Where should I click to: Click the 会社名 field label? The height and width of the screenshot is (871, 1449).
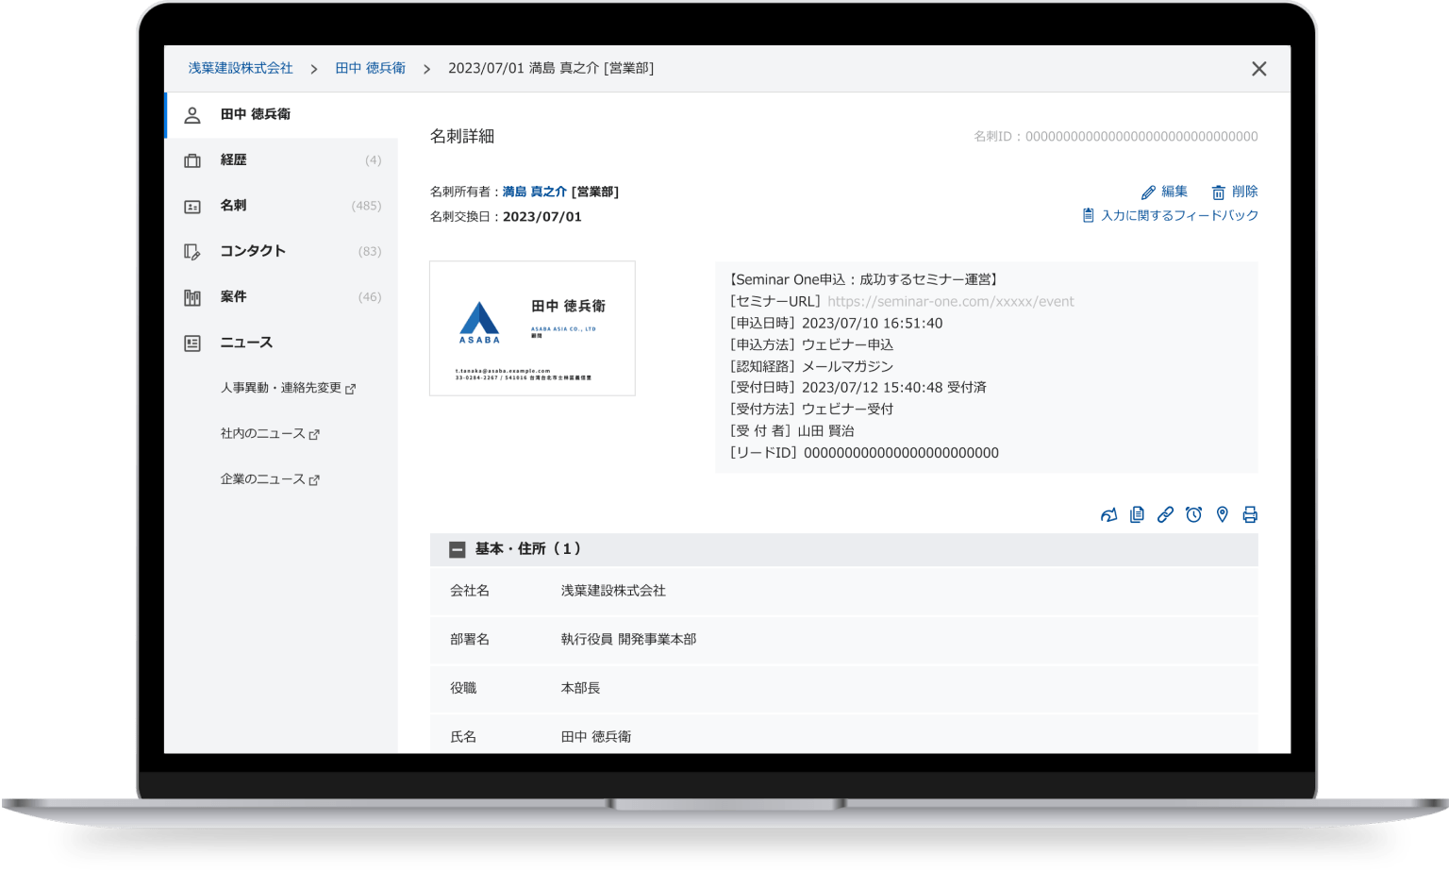(x=470, y=591)
